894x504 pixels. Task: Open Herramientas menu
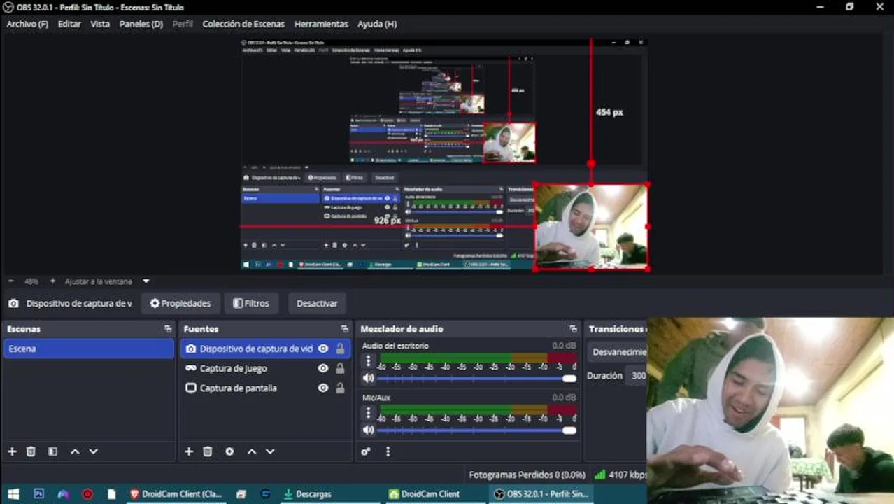point(321,24)
